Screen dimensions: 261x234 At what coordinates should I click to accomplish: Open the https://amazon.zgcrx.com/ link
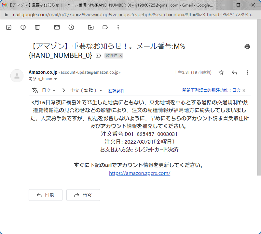coord(140,173)
